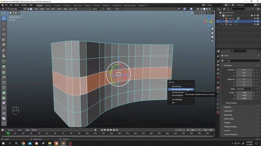
Task: Open the Modifiers wrench tab in Properties
Action: pos(218,92)
